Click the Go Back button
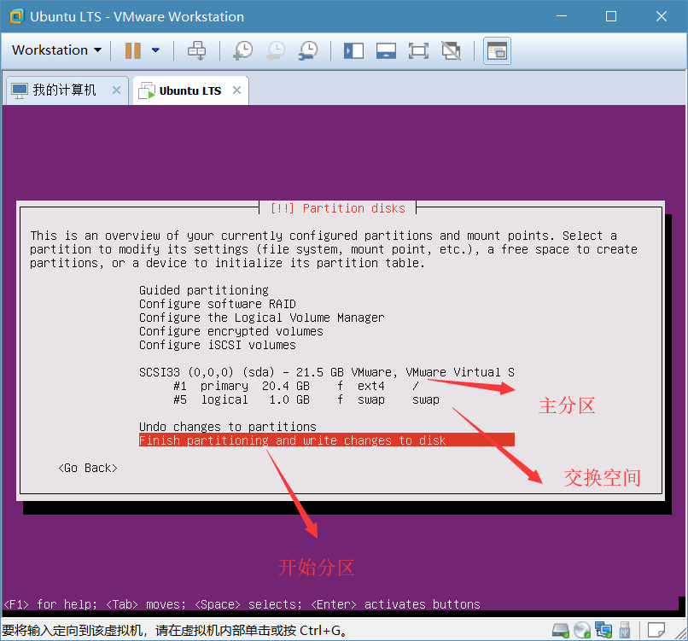The width and height of the screenshot is (688, 641). click(x=88, y=468)
